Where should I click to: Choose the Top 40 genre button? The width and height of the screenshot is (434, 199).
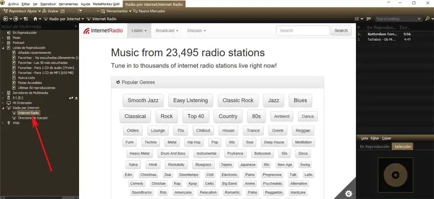196,116
